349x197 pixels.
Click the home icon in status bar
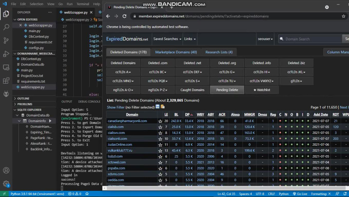(87, 194)
